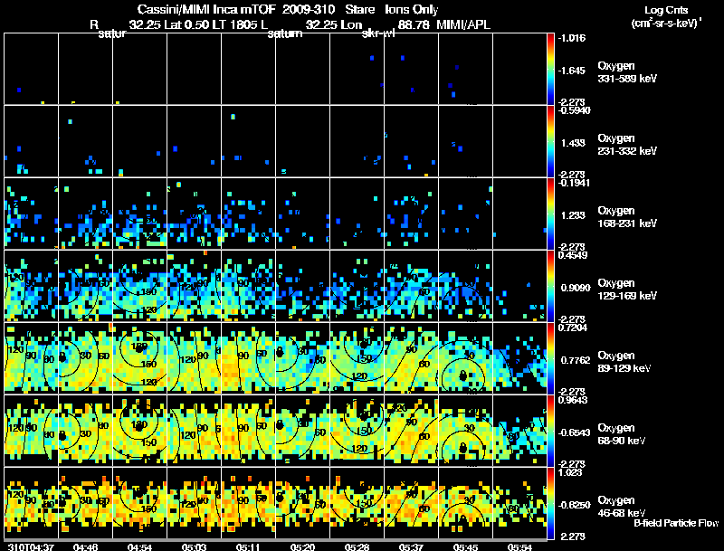Screen dimensions: 724x551
Task: Select the 46-68 keV image in 05:28 column
Action: pos(357,503)
